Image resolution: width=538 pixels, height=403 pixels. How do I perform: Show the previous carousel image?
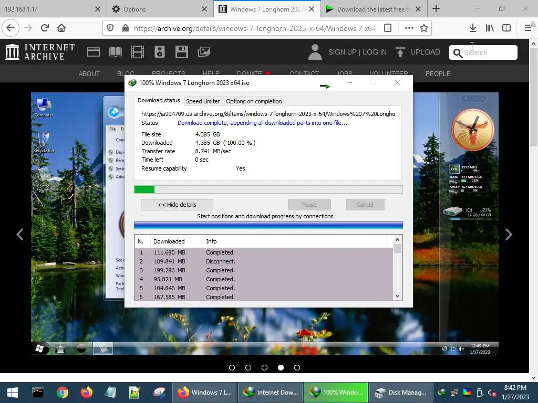[20, 235]
